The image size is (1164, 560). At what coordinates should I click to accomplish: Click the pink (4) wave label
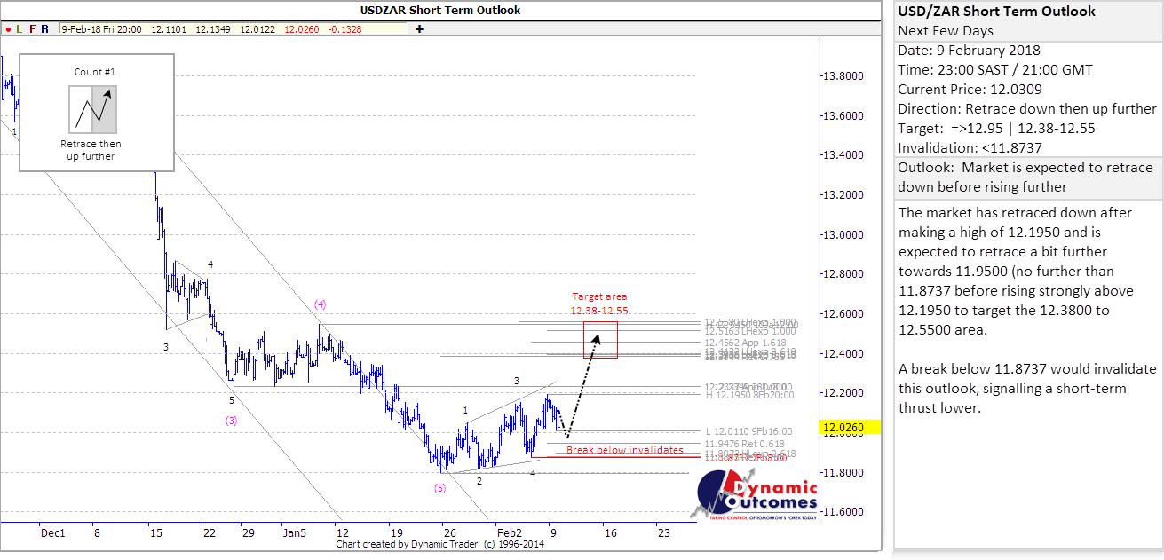(x=321, y=304)
